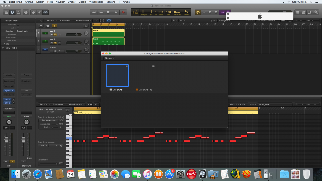Viewport: 322px width, 181px height.
Task: Open the Ajuste Inteligente dropdown in tracks toolbar
Action: [231, 20]
